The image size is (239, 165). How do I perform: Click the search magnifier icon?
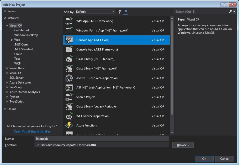230,12
